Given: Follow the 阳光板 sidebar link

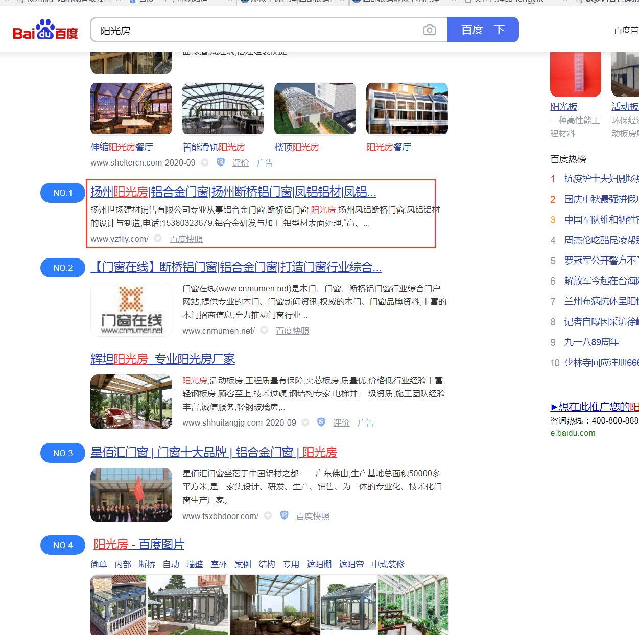Looking at the screenshot, I should coord(563,106).
